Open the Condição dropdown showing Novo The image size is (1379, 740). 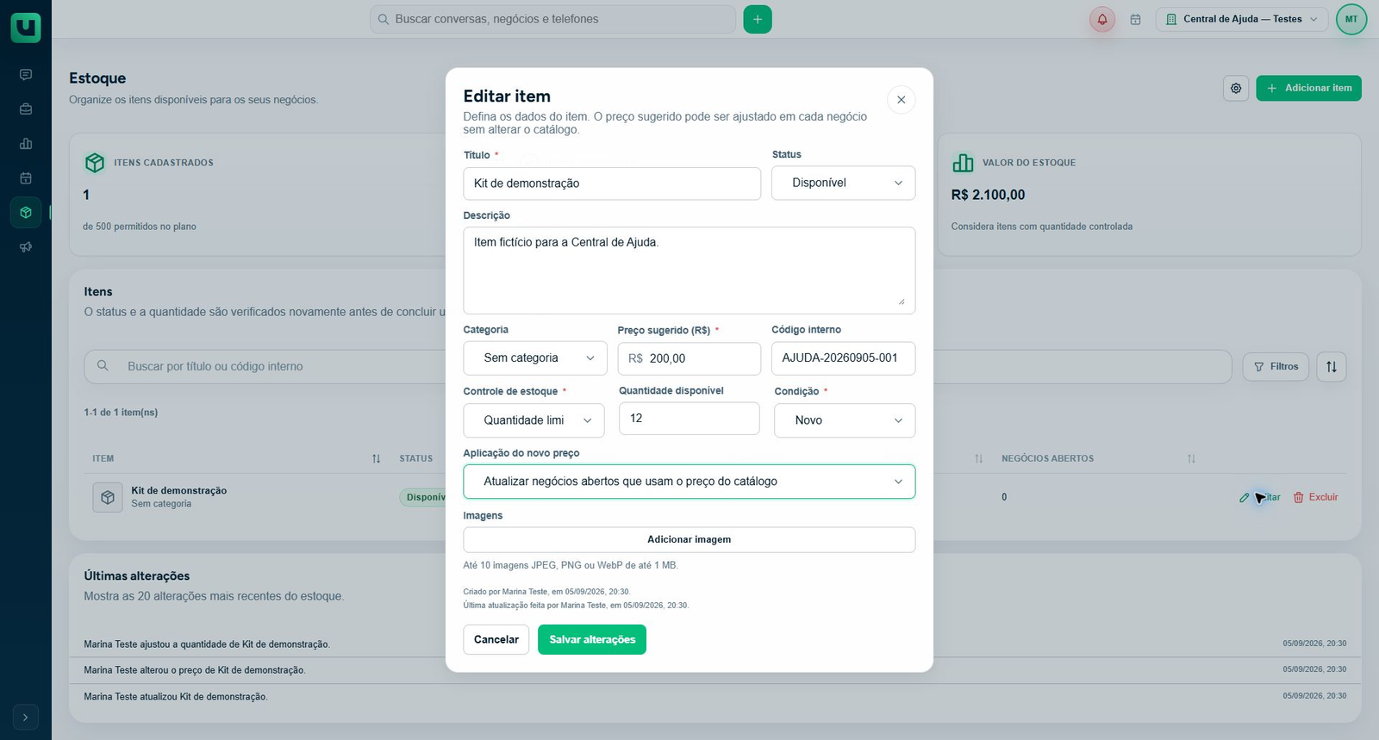(x=845, y=420)
